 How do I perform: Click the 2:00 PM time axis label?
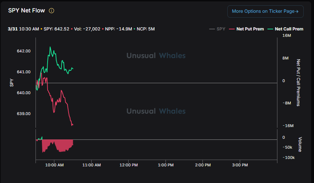pyautogui.click(x=203, y=165)
